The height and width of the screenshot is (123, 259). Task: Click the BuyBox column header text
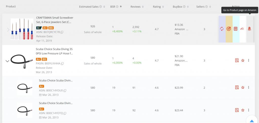click(178, 7)
